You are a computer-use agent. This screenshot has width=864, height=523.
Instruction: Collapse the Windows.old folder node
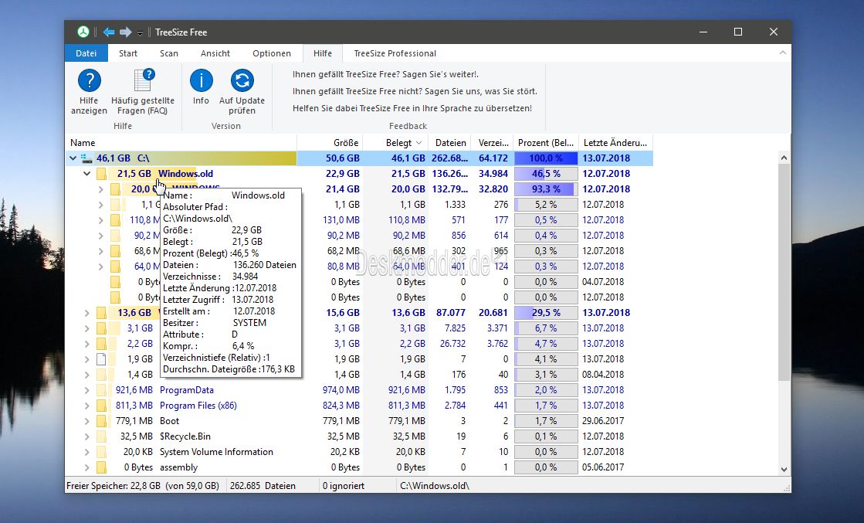pyautogui.click(x=86, y=174)
